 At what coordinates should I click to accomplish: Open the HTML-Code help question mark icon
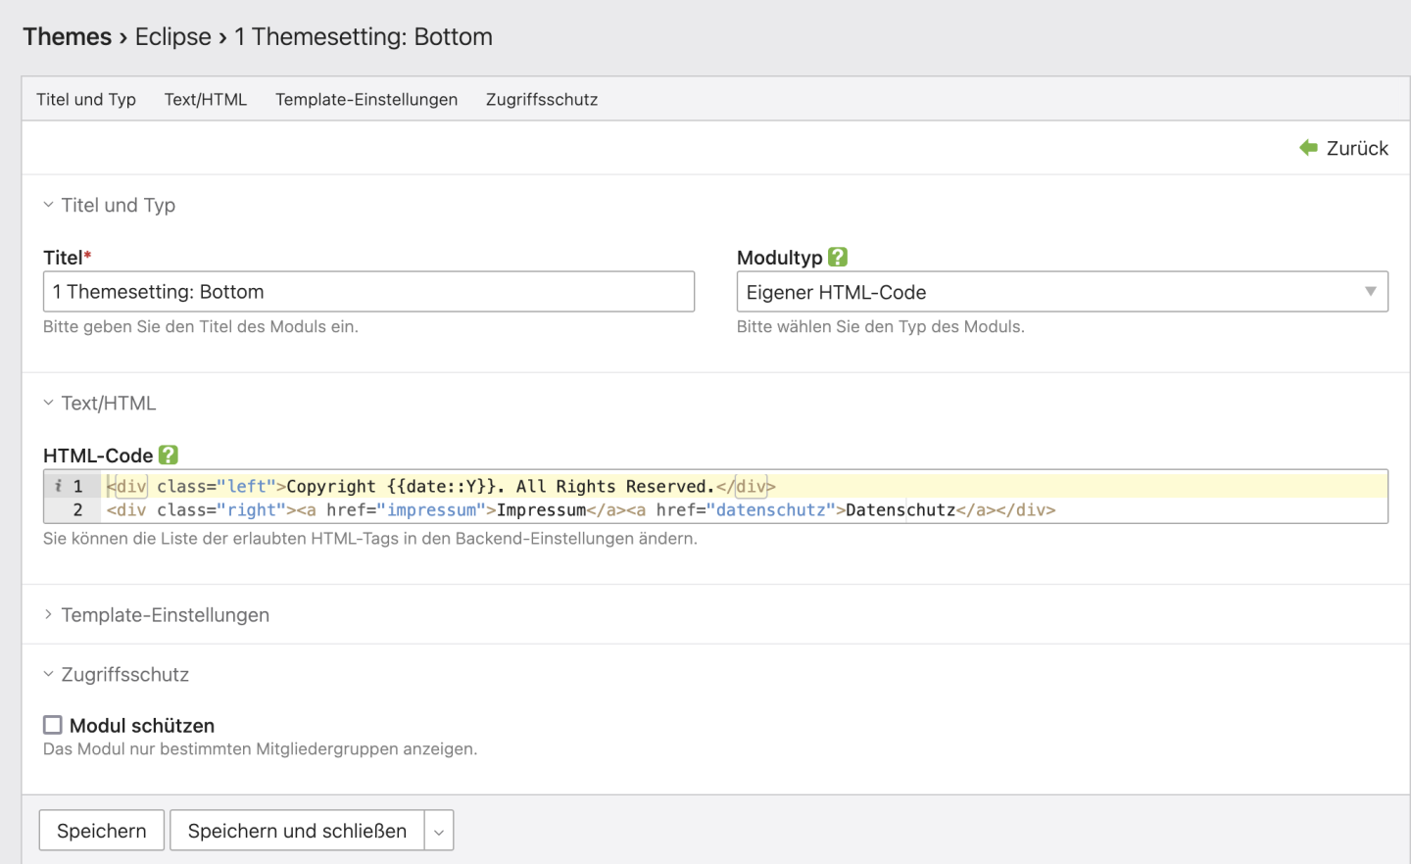coord(169,455)
